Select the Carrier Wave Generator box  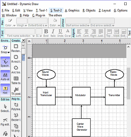81,127
